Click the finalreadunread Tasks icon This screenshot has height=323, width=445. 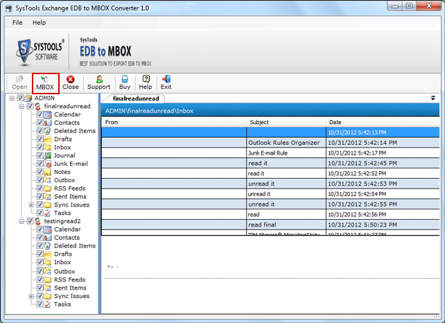47,213
